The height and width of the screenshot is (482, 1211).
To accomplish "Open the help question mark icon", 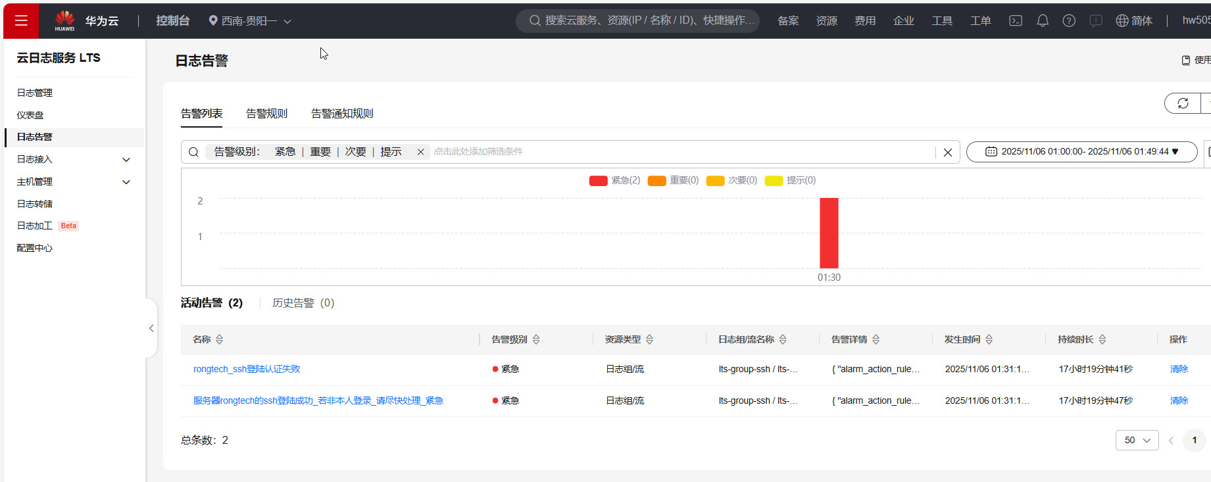I will (x=1069, y=20).
